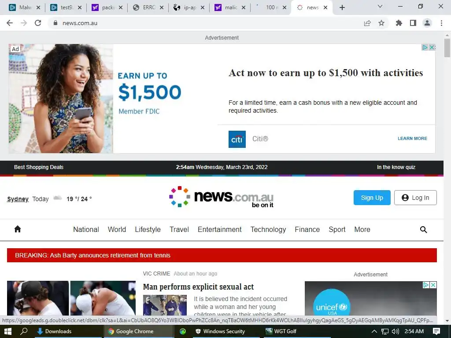The width and height of the screenshot is (451, 338).
Task: Open Best Shopping Deals link
Action: (x=39, y=167)
